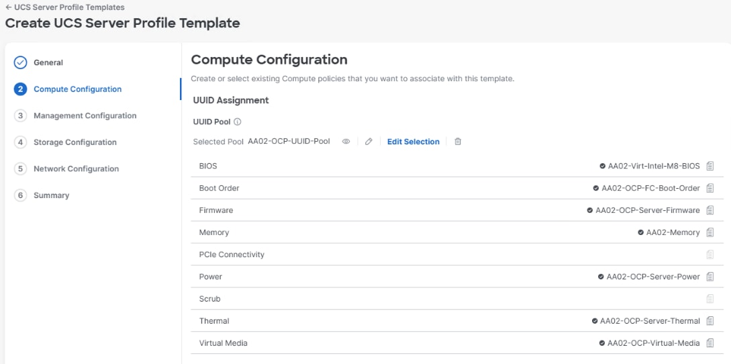This screenshot has width=731, height=364.
Task: Click the Power row label
Action: click(x=211, y=277)
